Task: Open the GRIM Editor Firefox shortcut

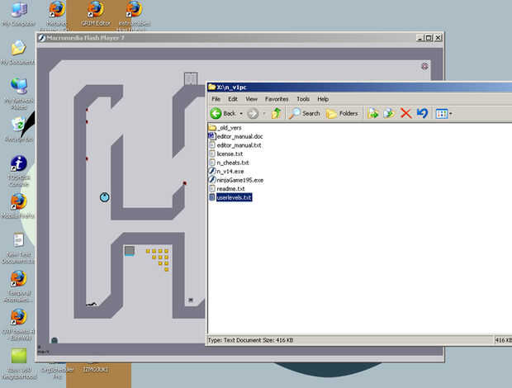Action: point(96,14)
